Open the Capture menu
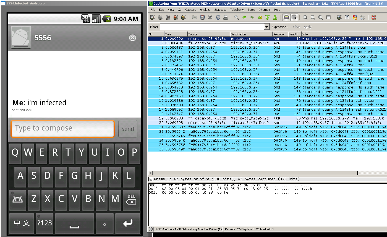387x237 pixels. 191,10
